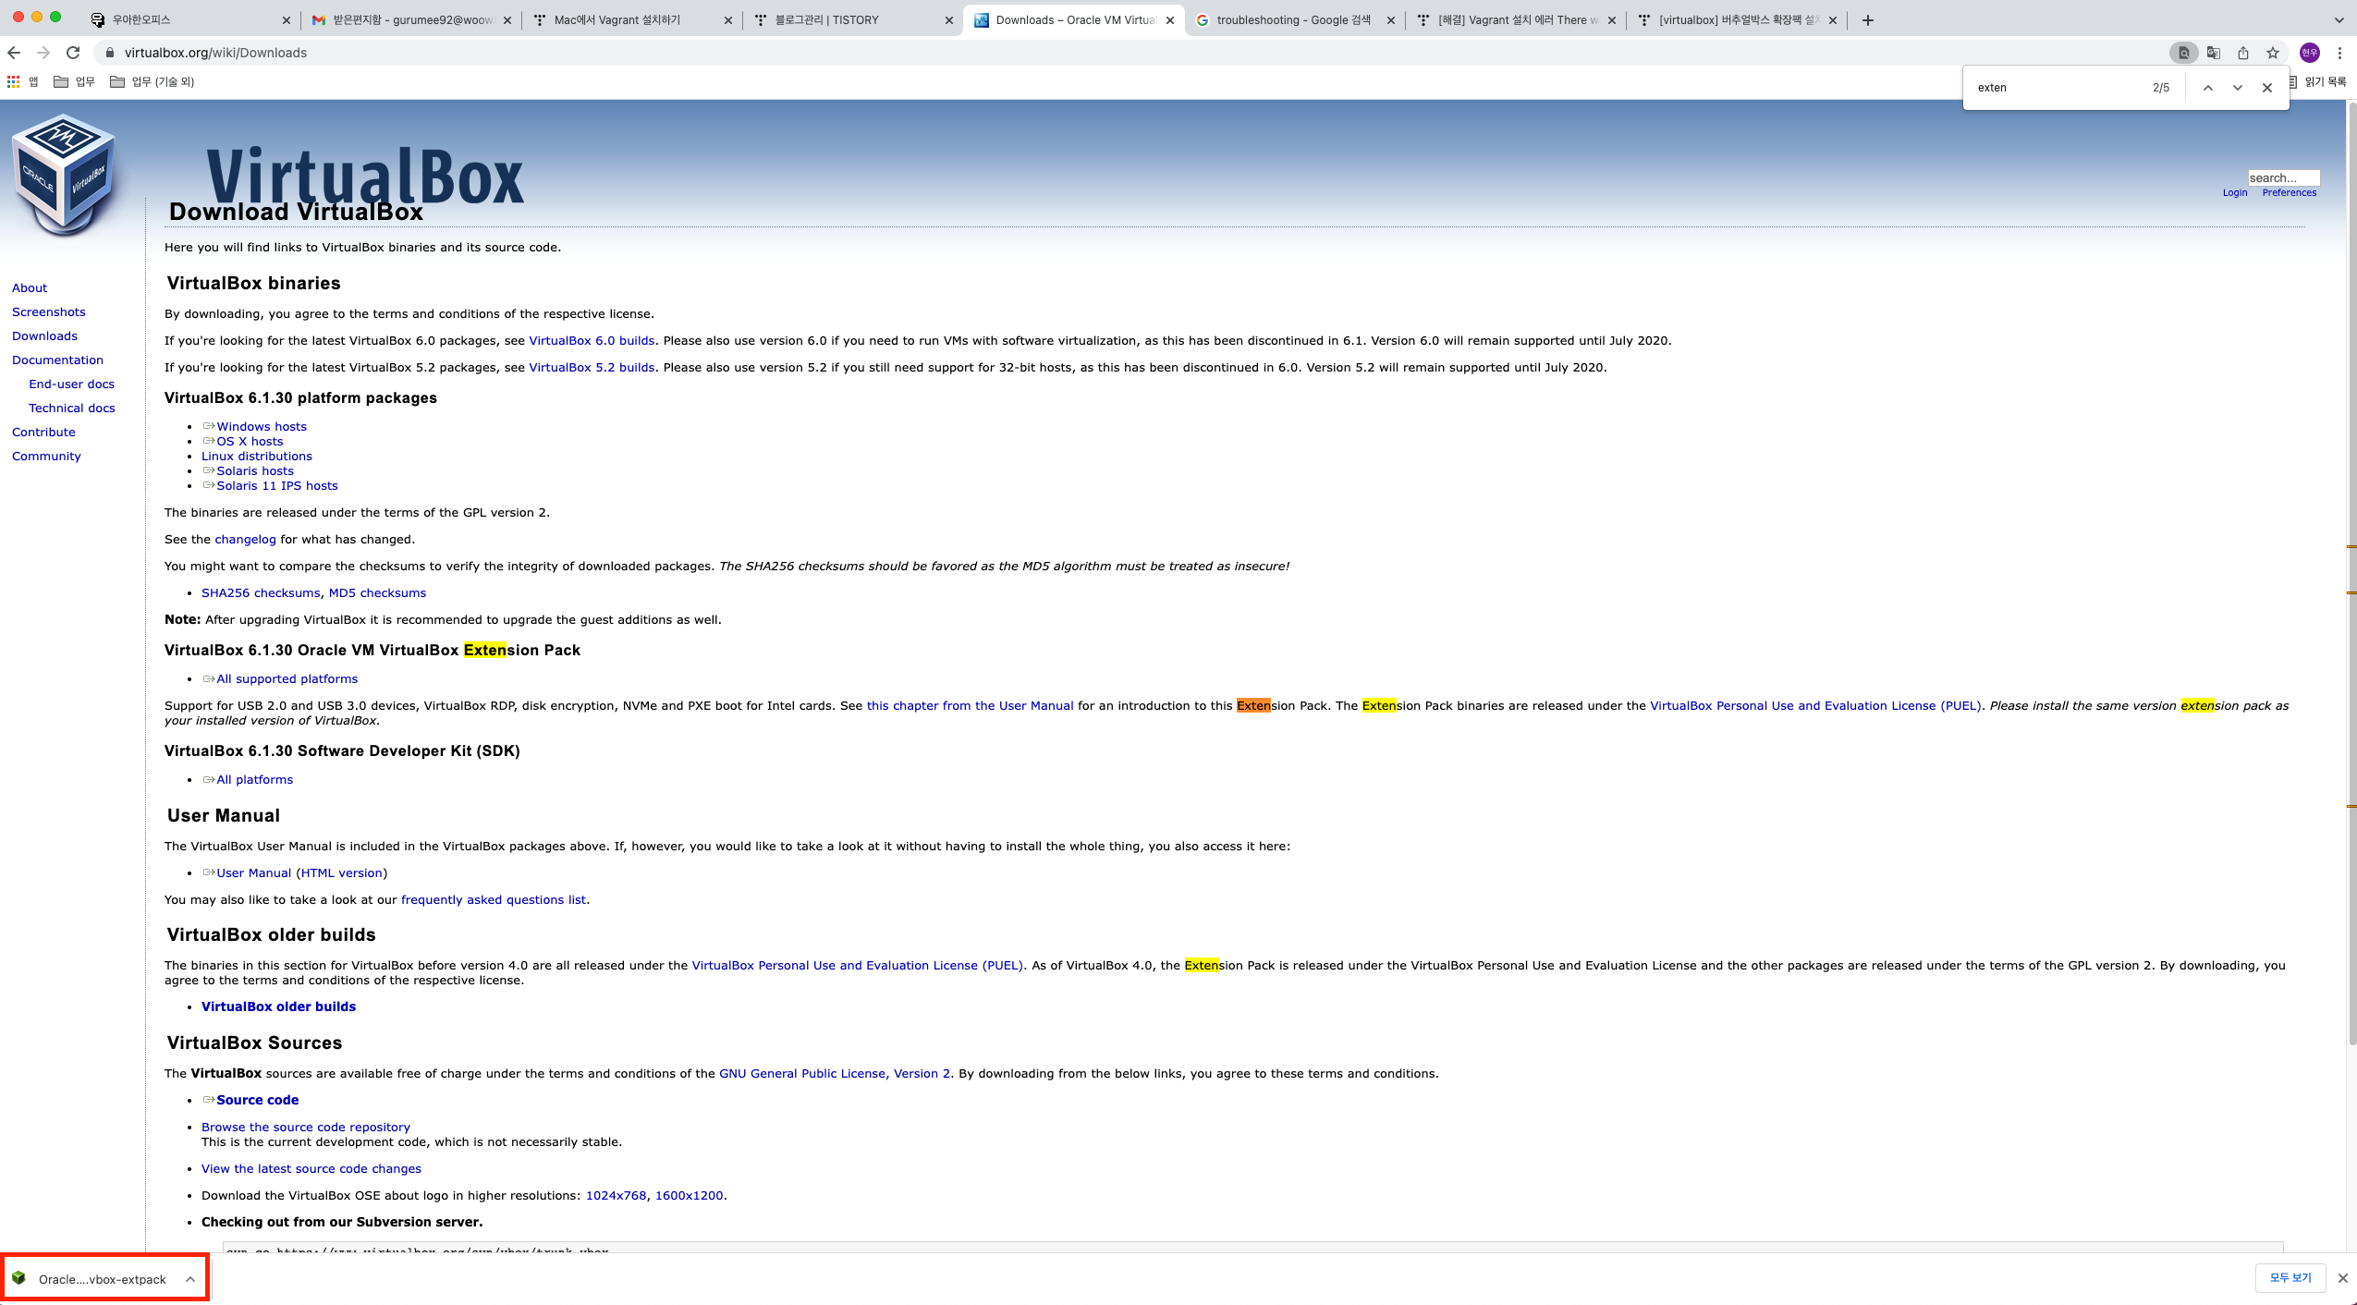Click the browser forward arrow
The height and width of the screenshot is (1305, 2357).
tap(43, 53)
